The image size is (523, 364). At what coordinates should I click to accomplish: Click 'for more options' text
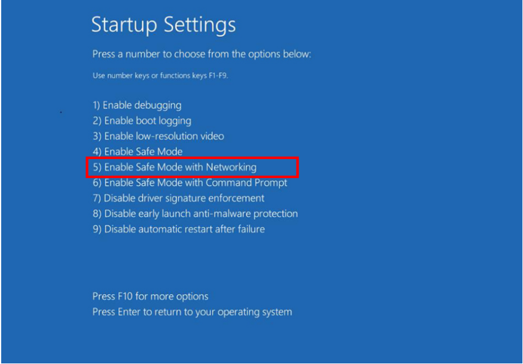pyautogui.click(x=172, y=297)
